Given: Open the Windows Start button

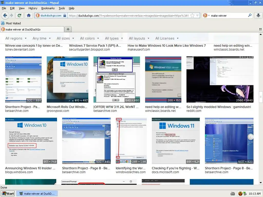Looking at the screenshot, I should tap(7, 194).
